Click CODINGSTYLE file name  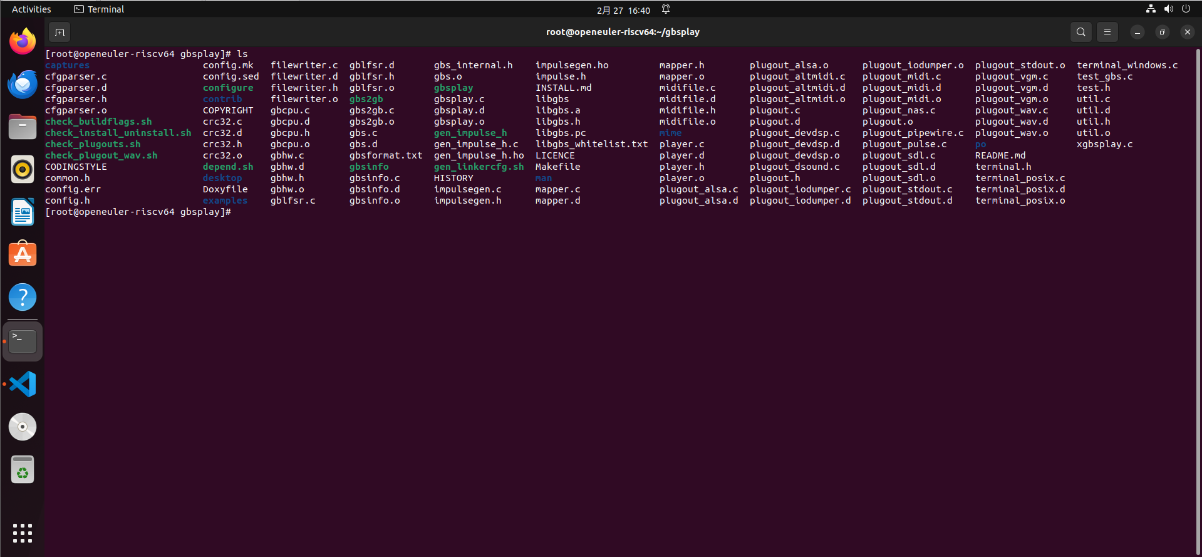pyautogui.click(x=76, y=167)
